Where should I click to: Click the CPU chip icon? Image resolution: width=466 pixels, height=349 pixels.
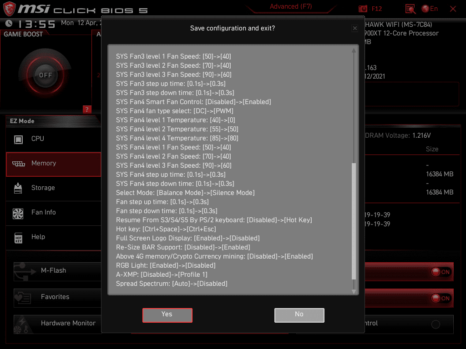tap(18, 139)
